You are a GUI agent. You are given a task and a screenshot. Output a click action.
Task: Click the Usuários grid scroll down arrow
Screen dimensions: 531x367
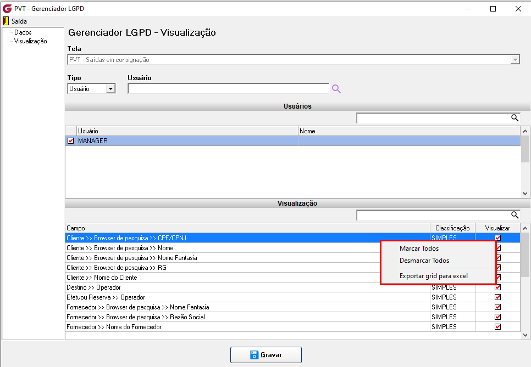pyautogui.click(x=526, y=194)
